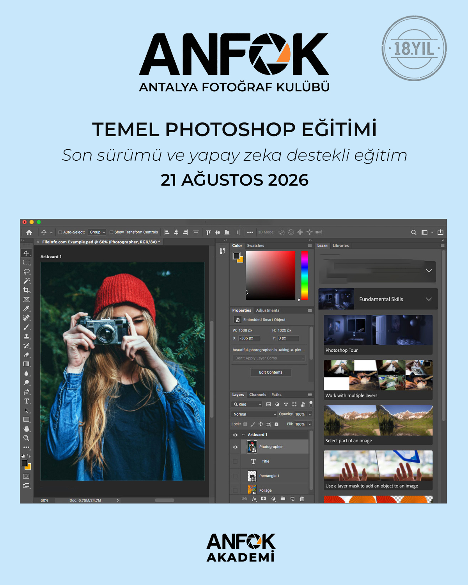This screenshot has width=468, height=585.
Task: Select the Zoom tool in the toolbox
Action: [26, 438]
